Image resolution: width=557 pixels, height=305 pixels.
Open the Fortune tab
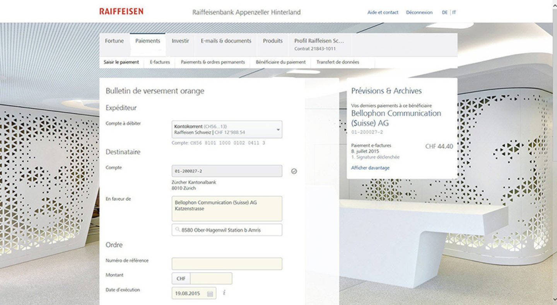[x=114, y=41]
